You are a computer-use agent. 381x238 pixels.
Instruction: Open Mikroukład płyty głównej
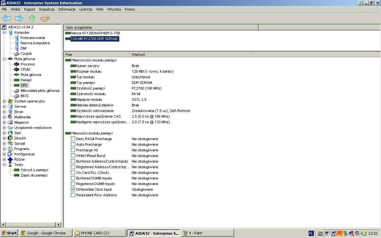click(x=40, y=91)
